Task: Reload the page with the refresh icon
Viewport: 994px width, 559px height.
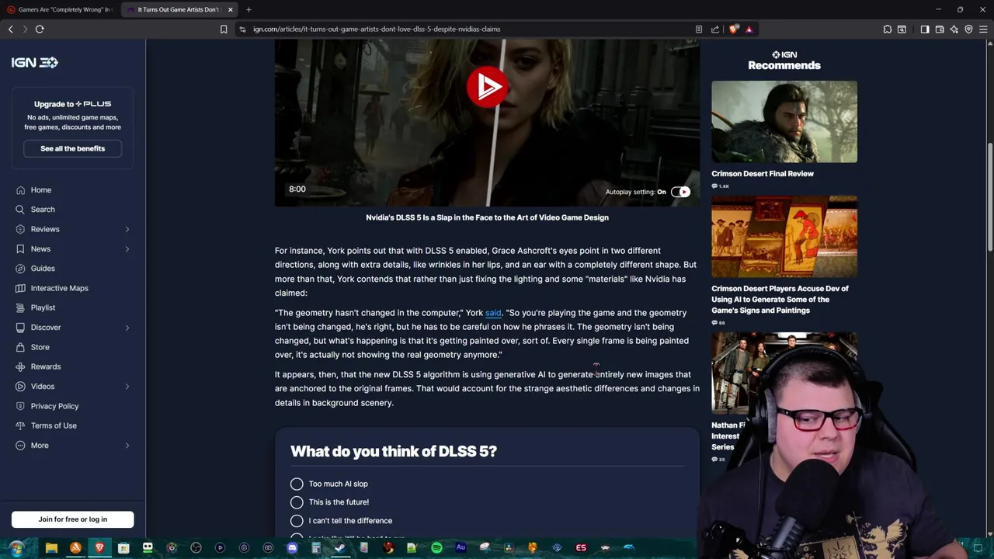Action: pyautogui.click(x=40, y=29)
